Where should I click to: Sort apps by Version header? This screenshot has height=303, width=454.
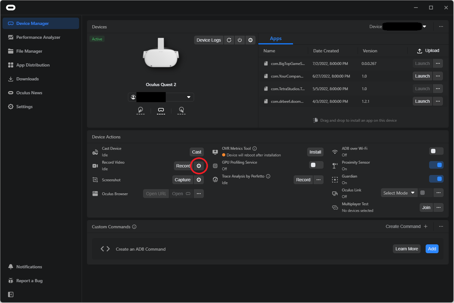point(370,51)
